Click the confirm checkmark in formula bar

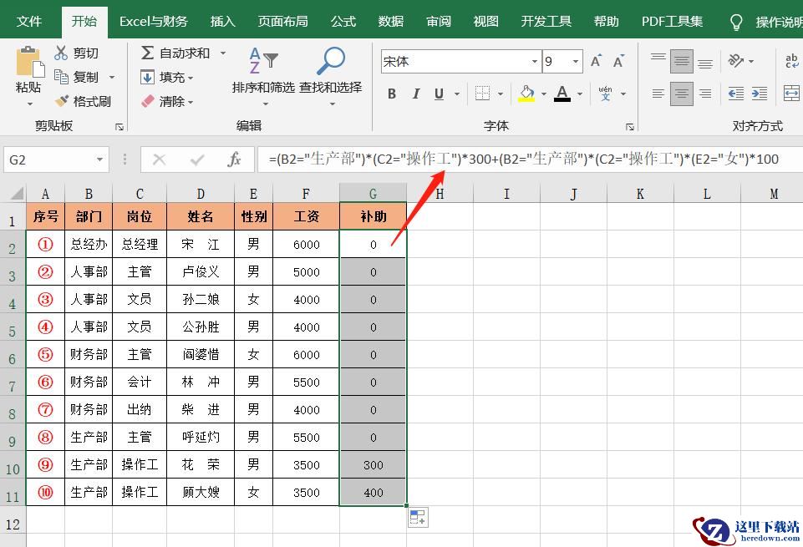[196, 160]
